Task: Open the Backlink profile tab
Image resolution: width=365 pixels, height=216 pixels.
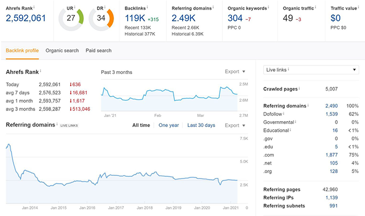Action: pyautogui.click(x=22, y=50)
